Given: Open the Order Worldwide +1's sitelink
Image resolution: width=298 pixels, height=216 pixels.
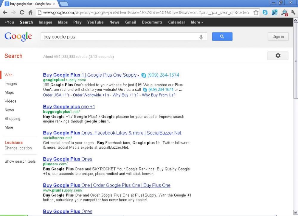Looking at the screenshot, I should [x=91, y=95].
